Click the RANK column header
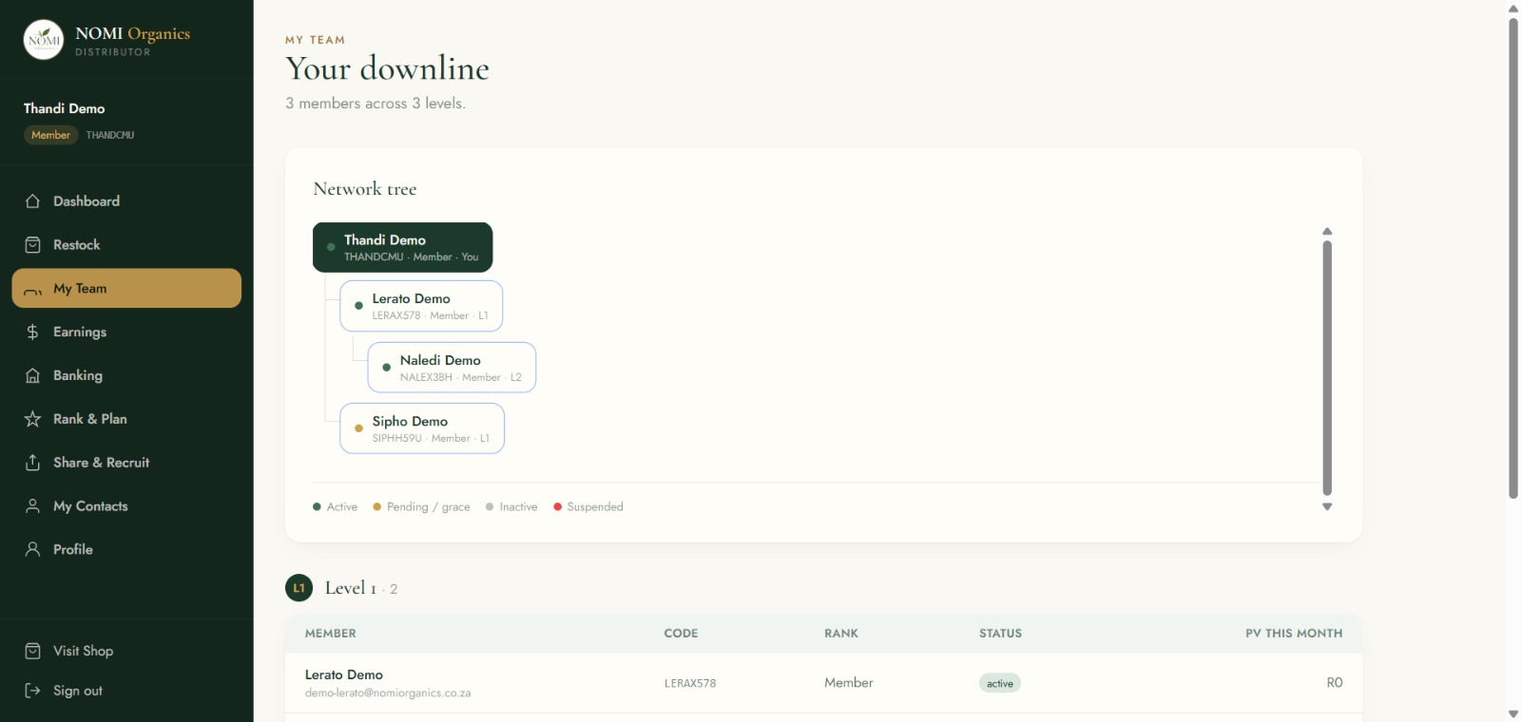The width and height of the screenshot is (1521, 722). (x=841, y=634)
